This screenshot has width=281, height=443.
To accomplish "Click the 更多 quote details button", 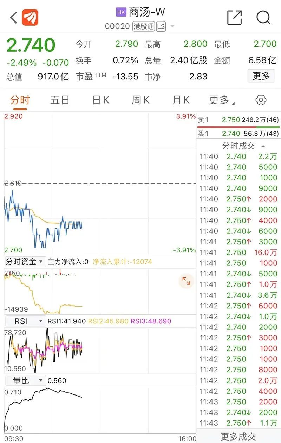I will click(261, 76).
